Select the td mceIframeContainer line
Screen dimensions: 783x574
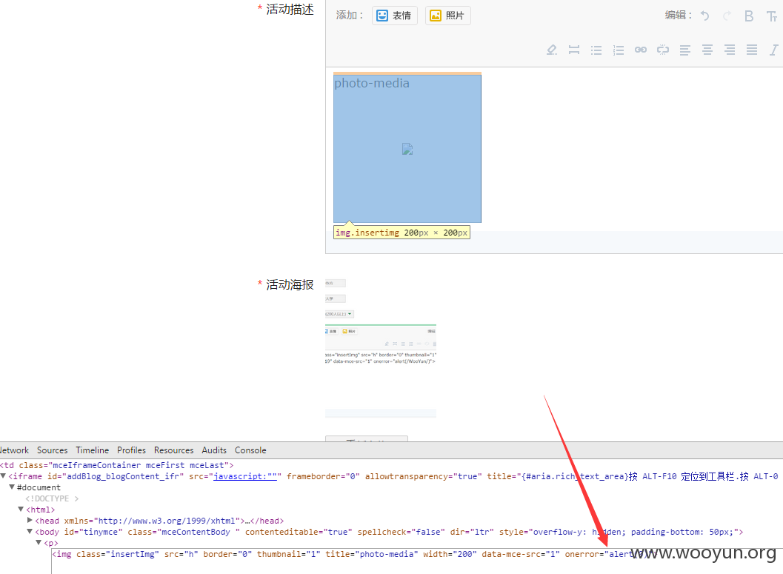tap(117, 465)
